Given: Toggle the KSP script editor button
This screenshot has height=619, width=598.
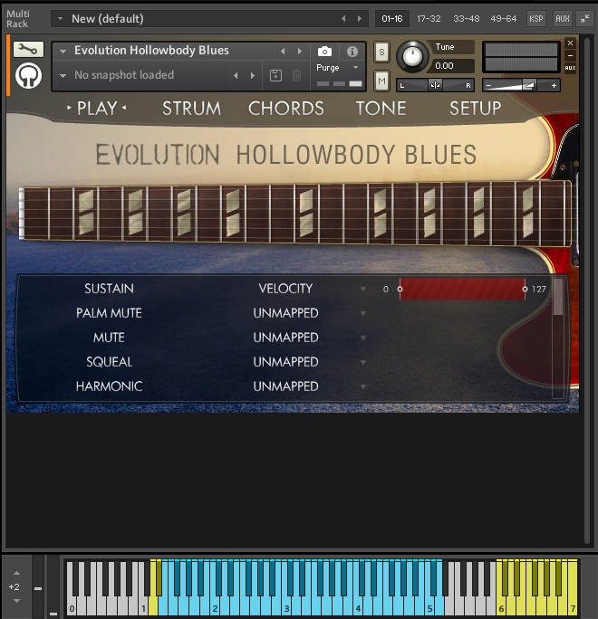Looking at the screenshot, I should 536,19.
